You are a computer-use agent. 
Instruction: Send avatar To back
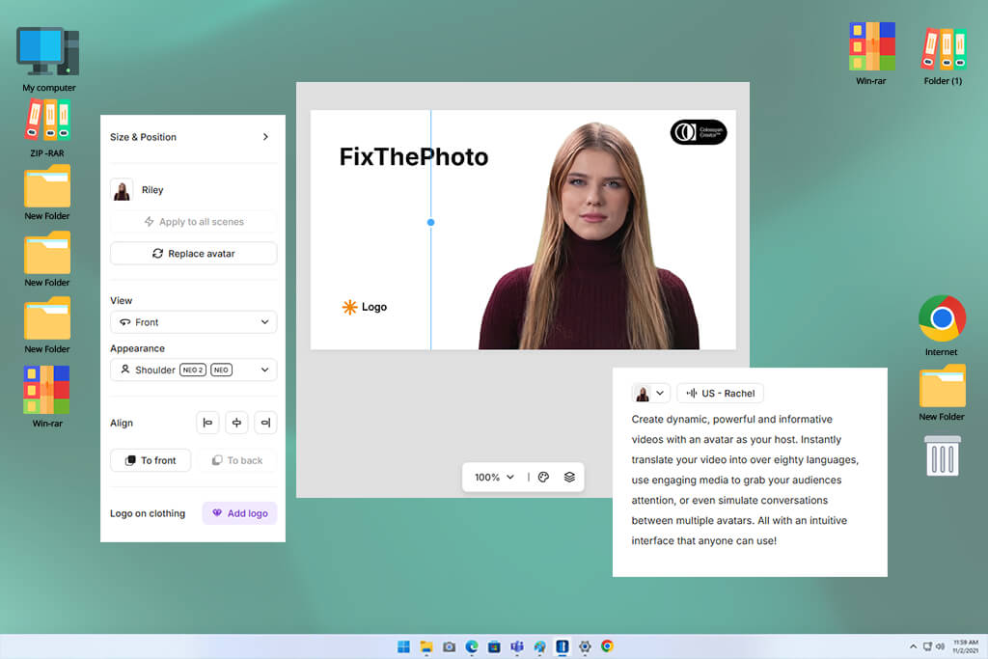(237, 460)
